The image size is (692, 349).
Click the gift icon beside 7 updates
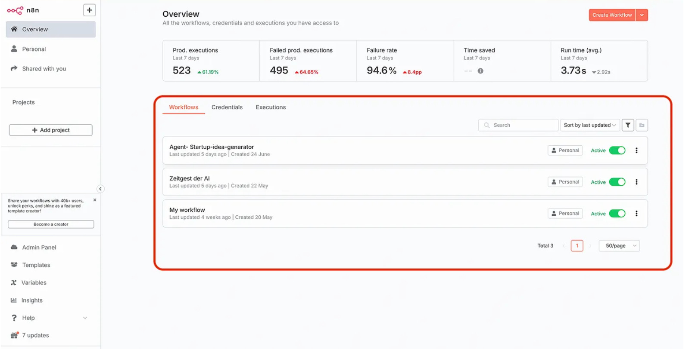14,335
